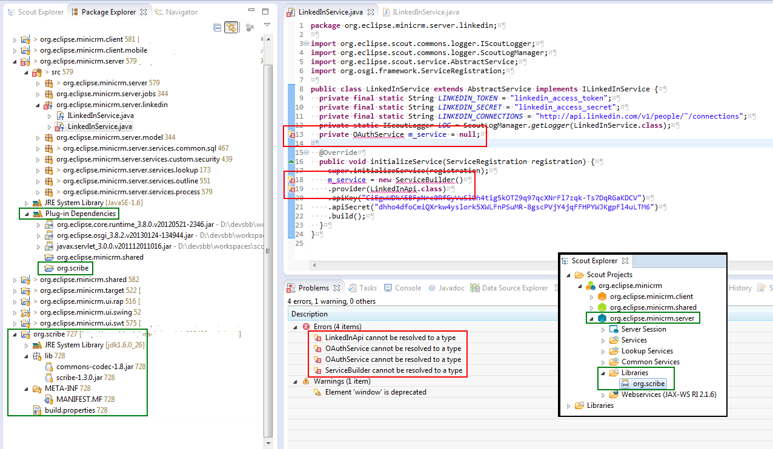Click the override marker on line 16
Screen dimensions: 773x449
[x=291, y=162]
